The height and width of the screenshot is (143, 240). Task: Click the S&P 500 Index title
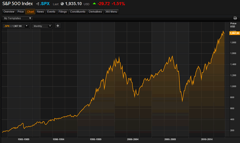(18, 4)
